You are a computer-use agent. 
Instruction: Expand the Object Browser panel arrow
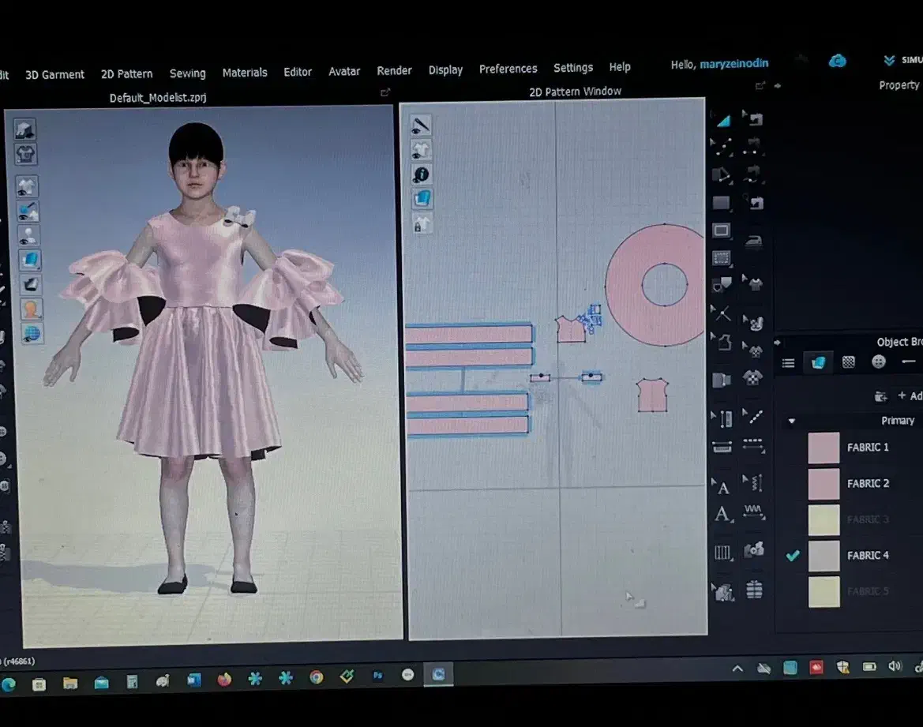click(x=778, y=343)
